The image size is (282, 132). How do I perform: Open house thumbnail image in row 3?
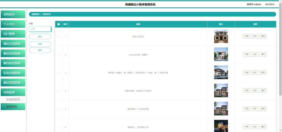click(x=221, y=72)
